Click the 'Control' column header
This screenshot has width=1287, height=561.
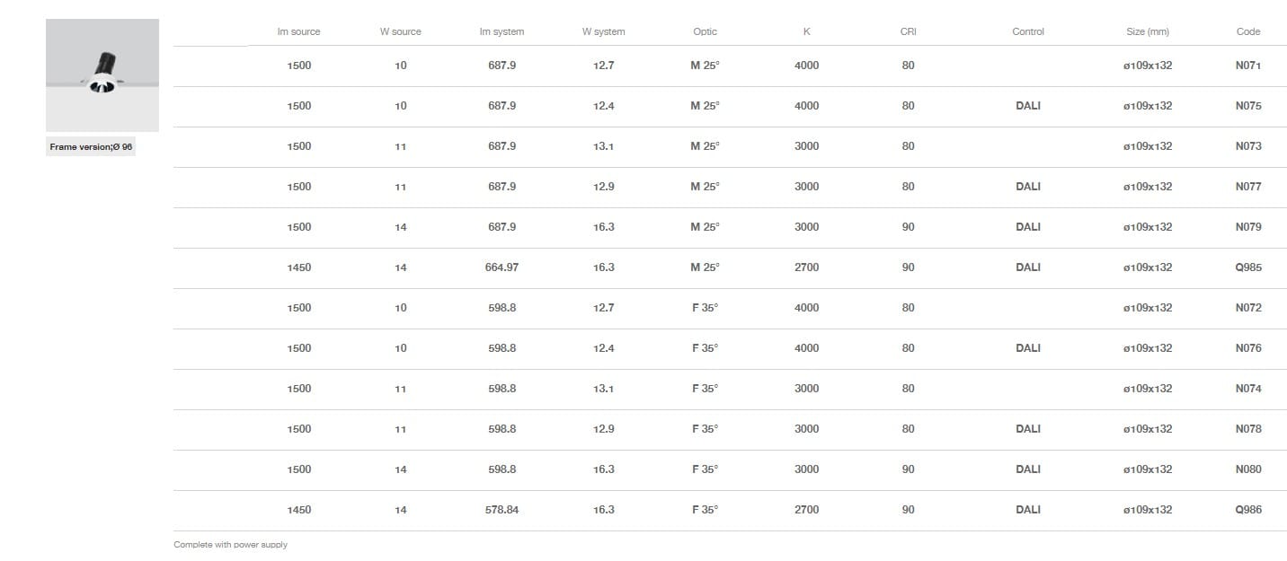tap(1027, 31)
